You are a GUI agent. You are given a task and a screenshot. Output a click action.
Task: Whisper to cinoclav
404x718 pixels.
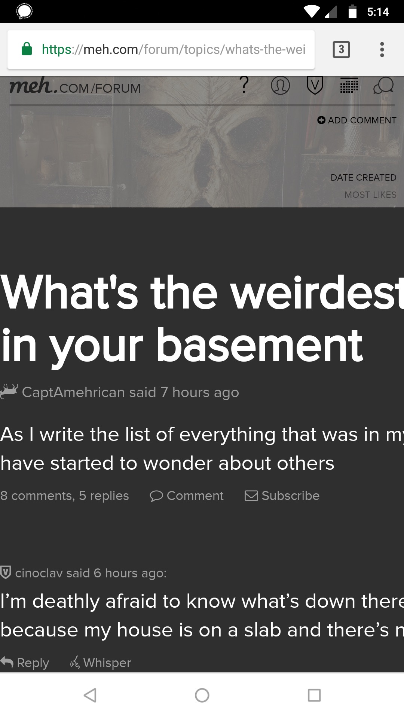[x=101, y=663]
